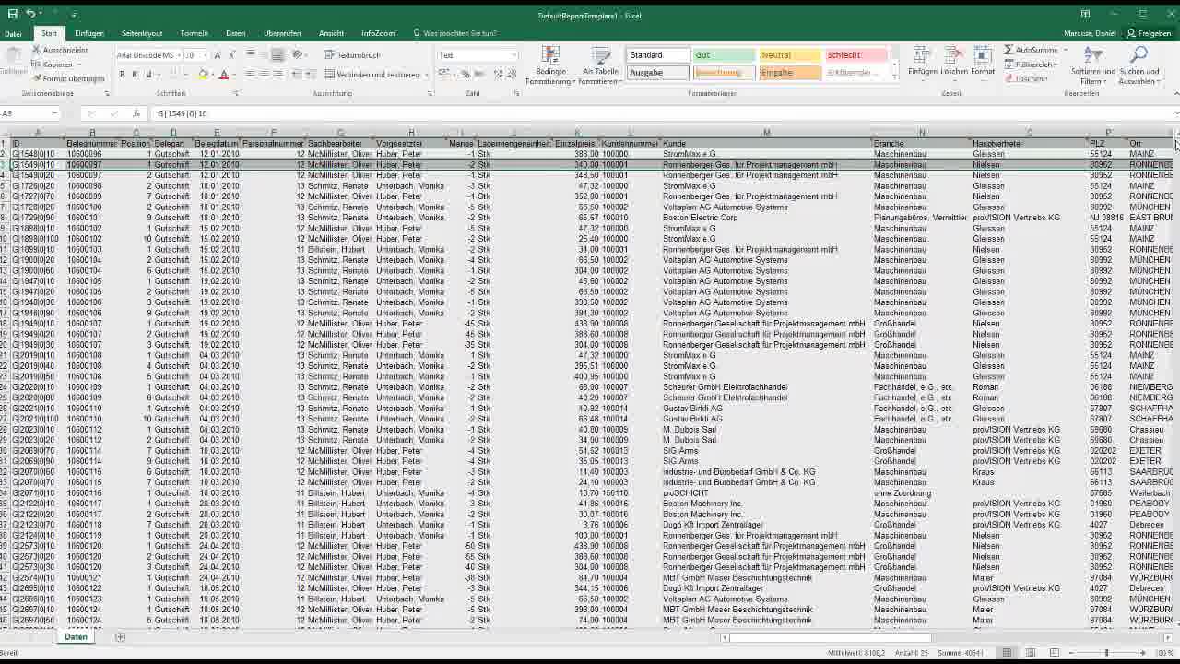Apply the Neutral cell style
Viewport: 1180px width, 664px height.
pos(790,55)
